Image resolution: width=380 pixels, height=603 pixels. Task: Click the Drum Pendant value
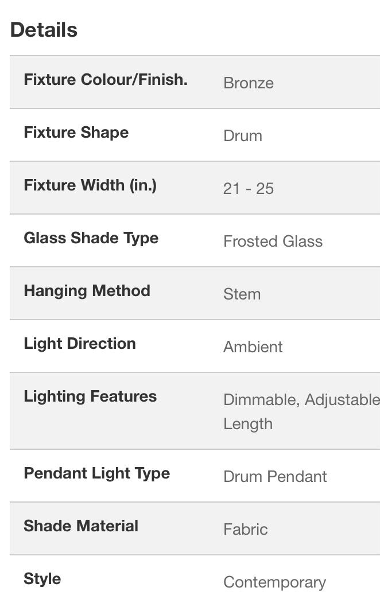pyautogui.click(x=275, y=477)
